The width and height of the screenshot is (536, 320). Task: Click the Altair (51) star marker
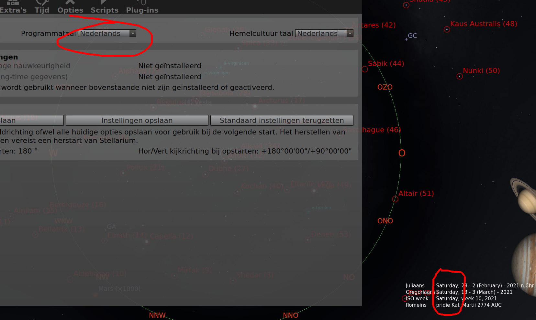(x=395, y=199)
